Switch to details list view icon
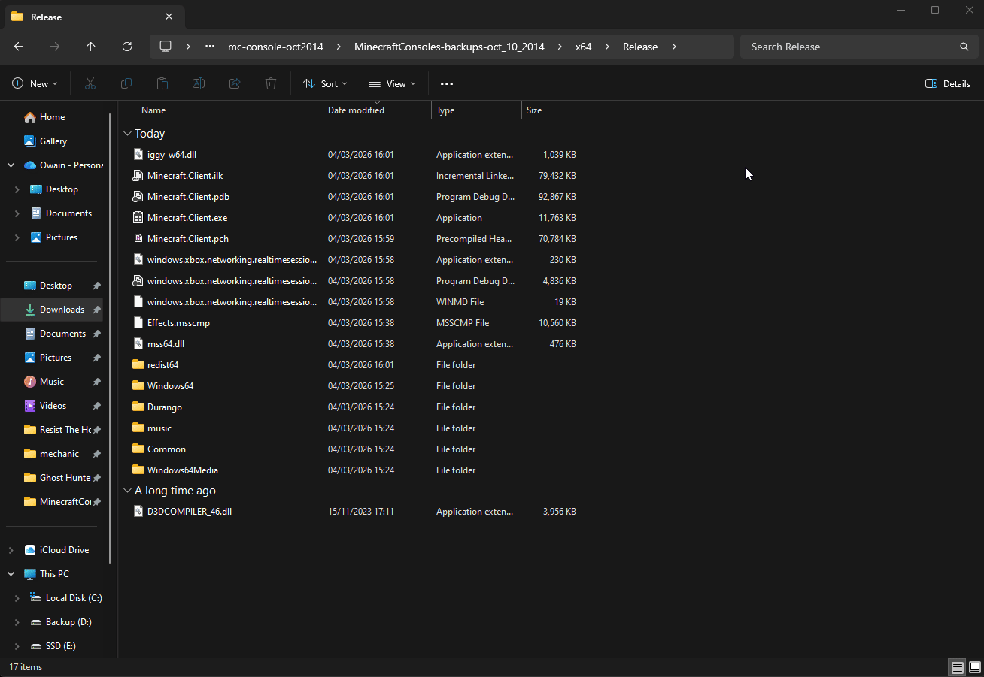The height and width of the screenshot is (677, 984). (957, 667)
